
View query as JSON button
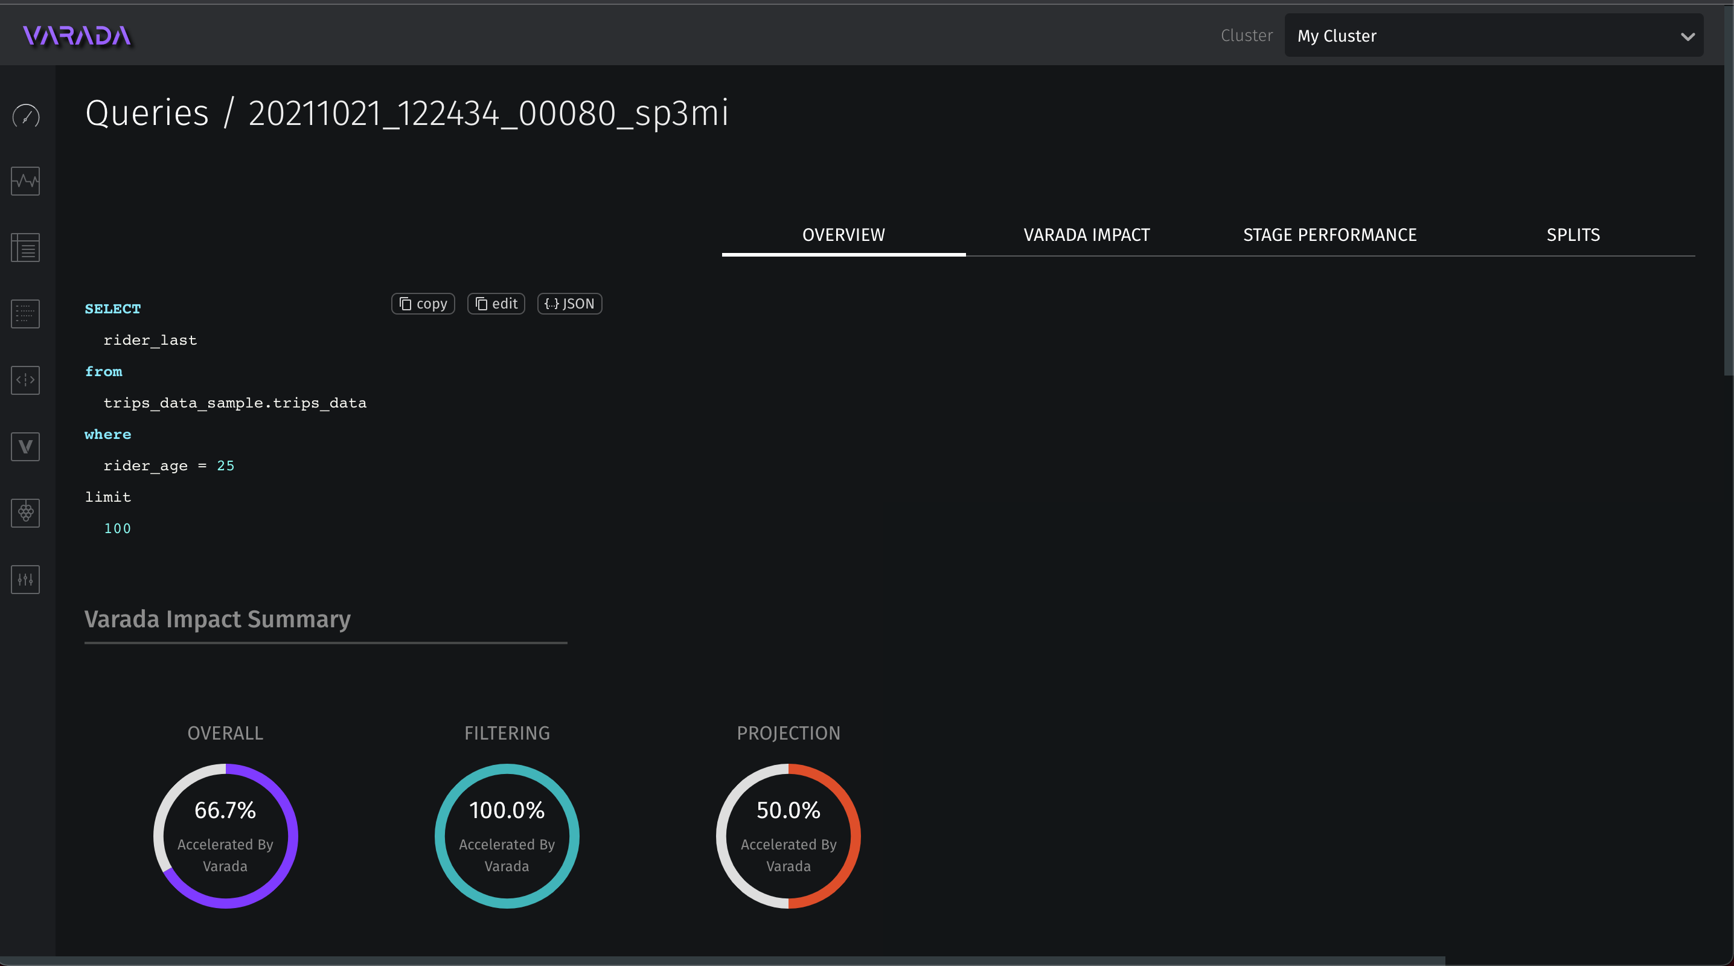pos(569,304)
